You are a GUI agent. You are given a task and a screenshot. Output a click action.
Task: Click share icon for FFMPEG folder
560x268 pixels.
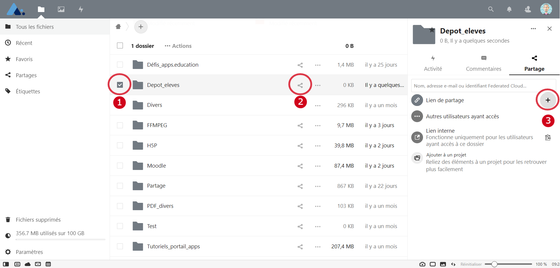click(300, 126)
